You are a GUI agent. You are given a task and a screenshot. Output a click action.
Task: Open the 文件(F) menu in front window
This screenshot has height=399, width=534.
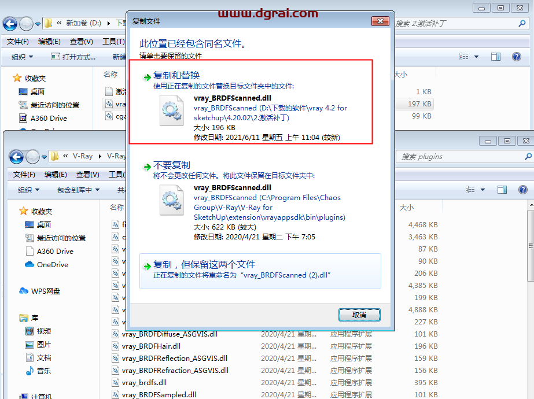(24, 175)
